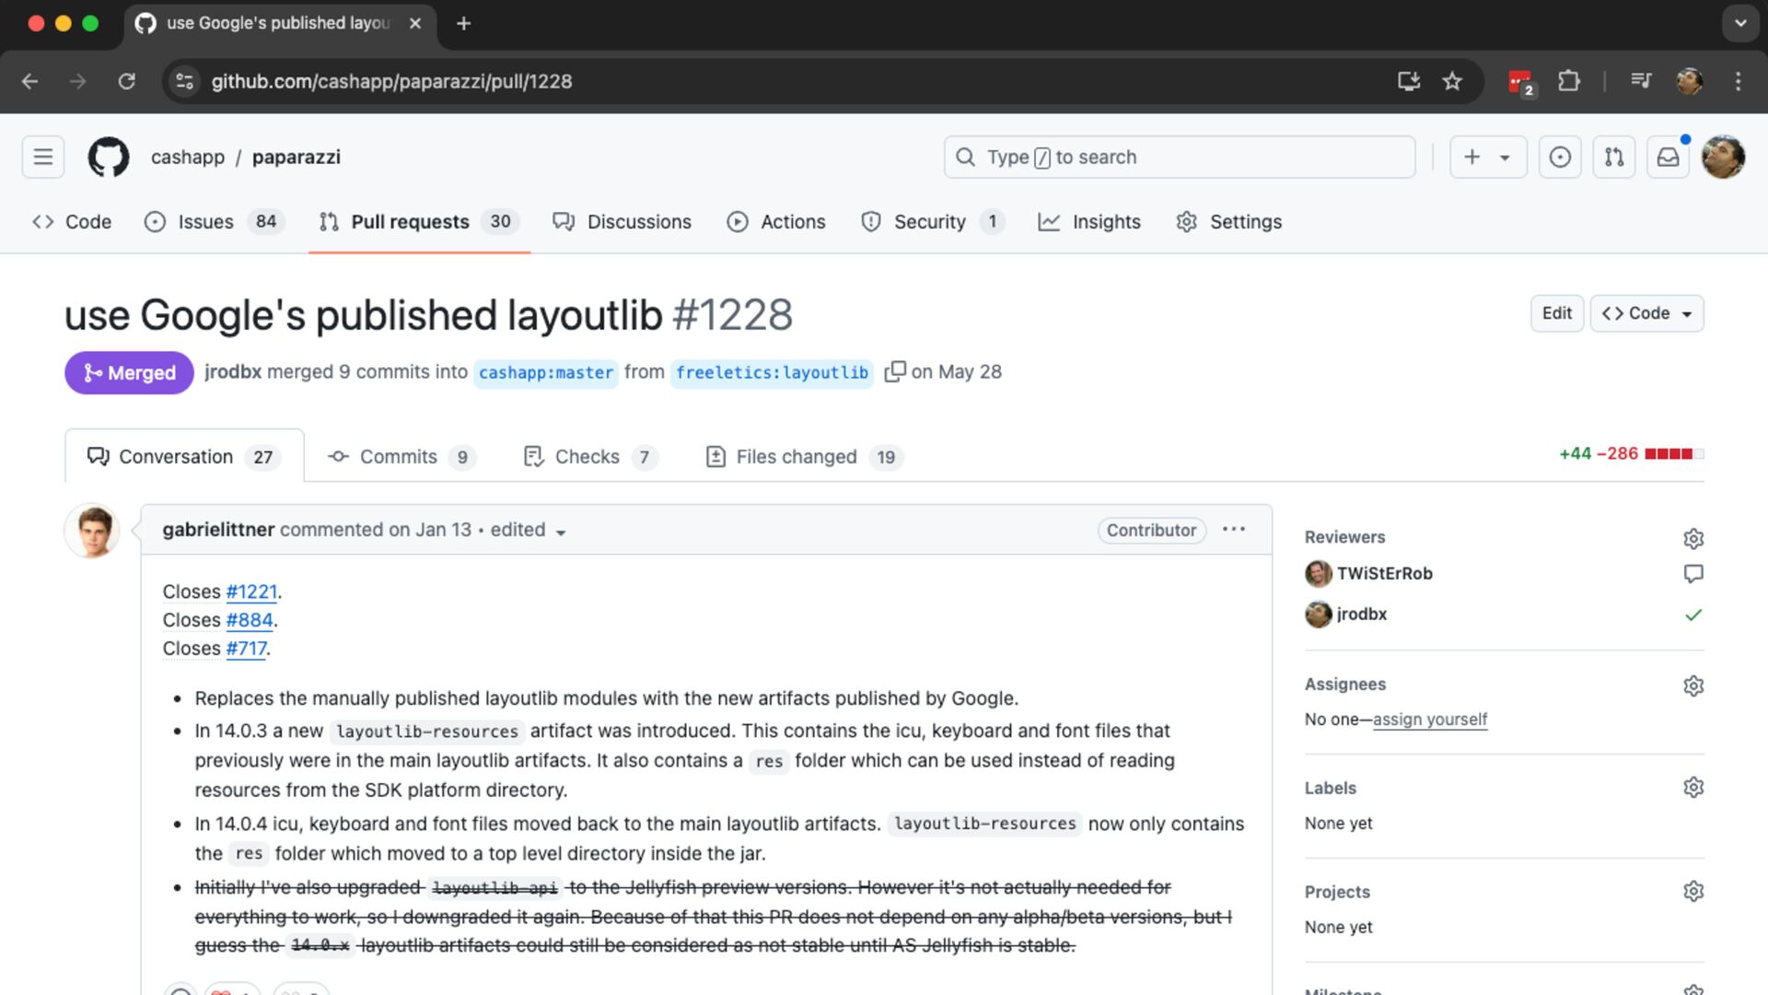Open the Security tab
The image size is (1768, 995).
click(x=931, y=222)
